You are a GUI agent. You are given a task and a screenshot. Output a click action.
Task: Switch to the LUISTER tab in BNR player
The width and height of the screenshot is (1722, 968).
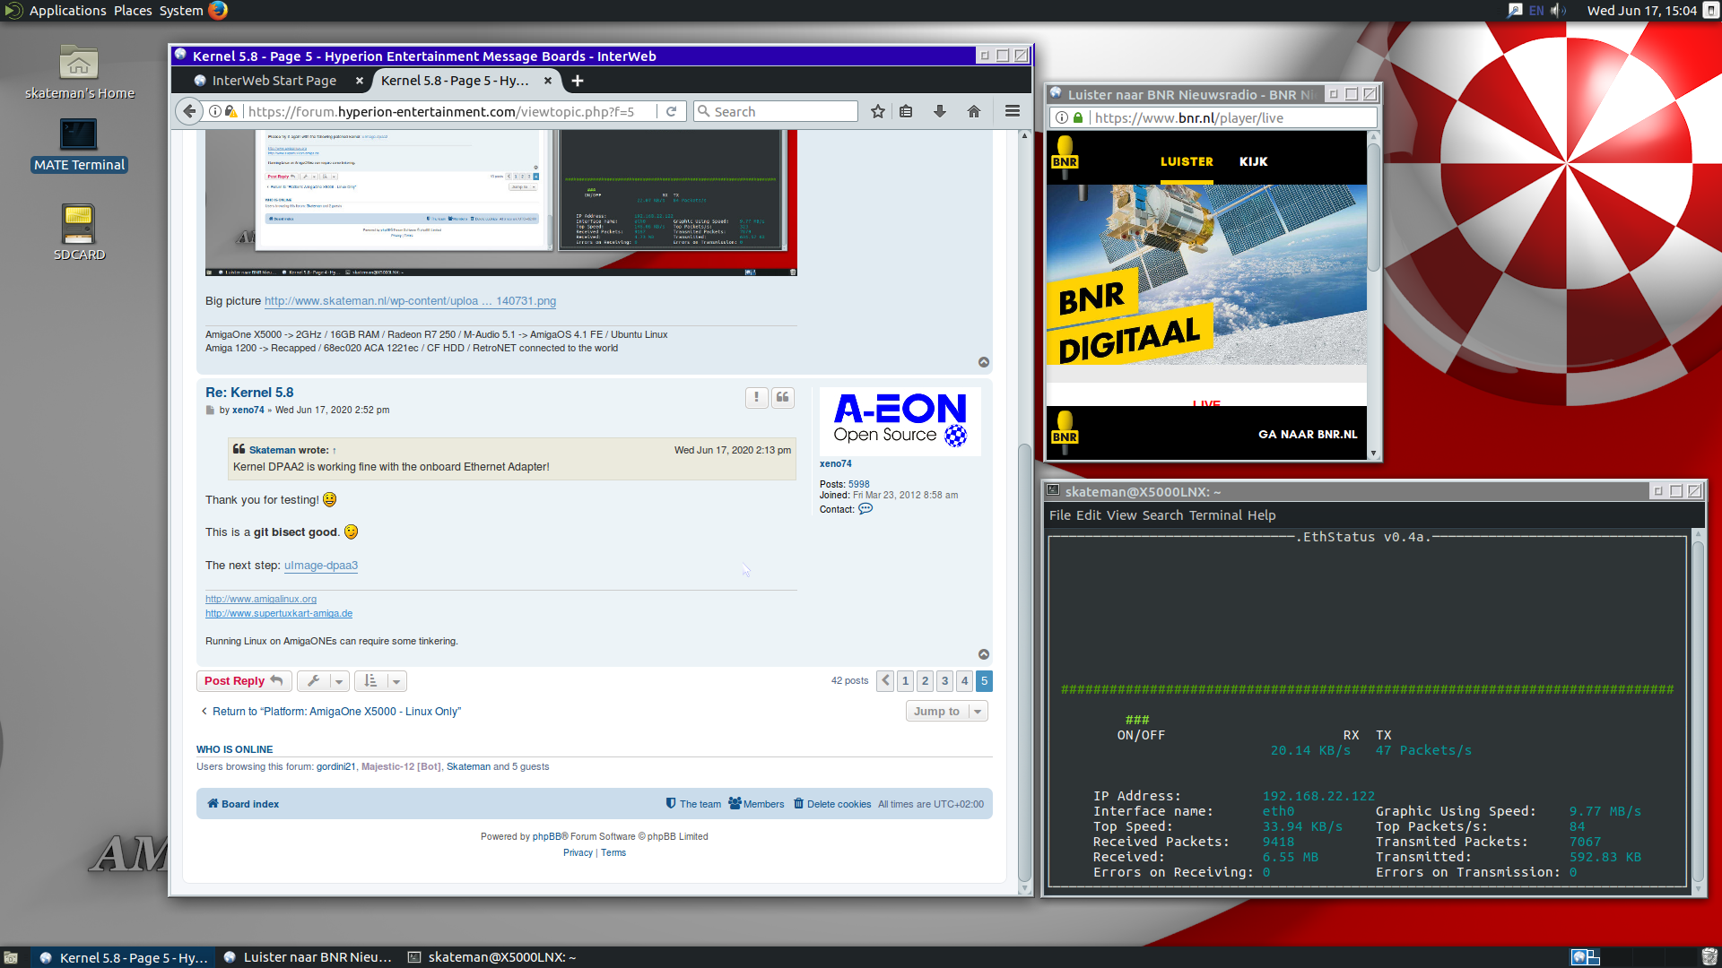1187,162
